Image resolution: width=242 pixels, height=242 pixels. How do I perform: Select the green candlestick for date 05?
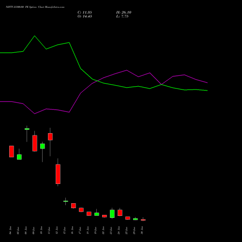pyautogui.click(x=19, y=157)
